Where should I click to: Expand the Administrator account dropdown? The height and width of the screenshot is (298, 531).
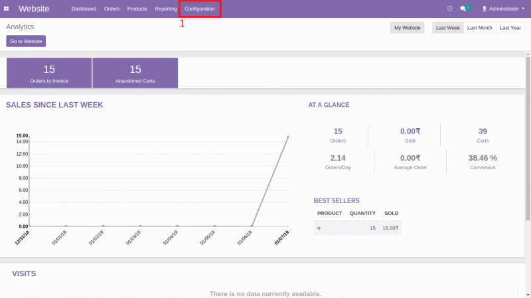(506, 9)
